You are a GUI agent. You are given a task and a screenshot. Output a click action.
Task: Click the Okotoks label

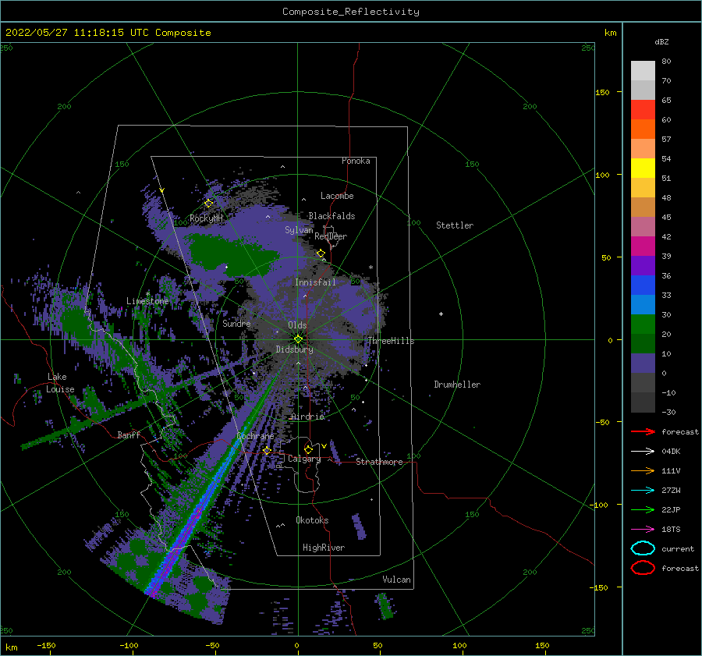point(312,520)
